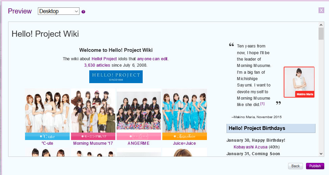
Task: Click the preview scrollbar down arrow
Action: tap(321, 154)
